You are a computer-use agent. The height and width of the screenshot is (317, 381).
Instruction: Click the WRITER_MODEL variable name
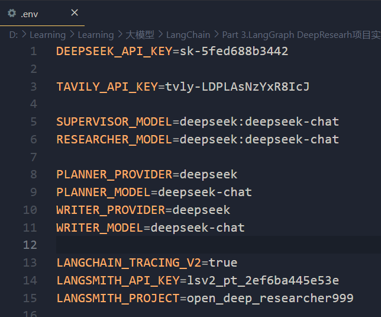[x=100, y=228]
